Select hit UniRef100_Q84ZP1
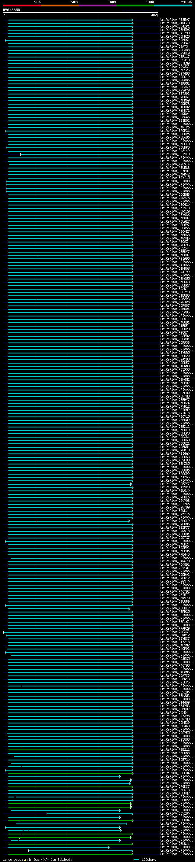 coord(175,26)
